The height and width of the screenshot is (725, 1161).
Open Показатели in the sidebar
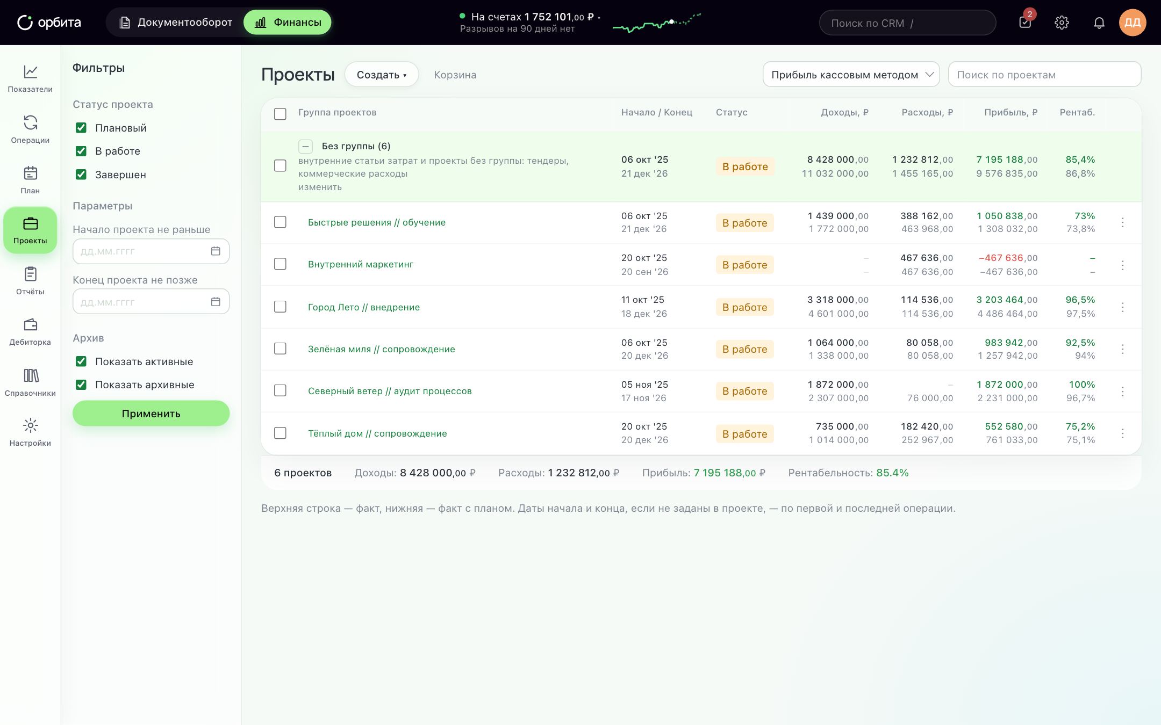click(30, 78)
